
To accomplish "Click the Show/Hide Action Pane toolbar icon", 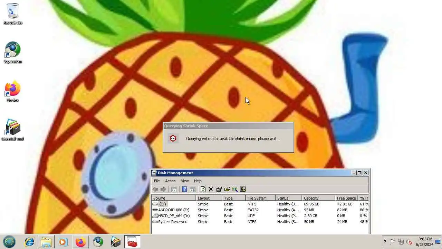I will point(193,189).
